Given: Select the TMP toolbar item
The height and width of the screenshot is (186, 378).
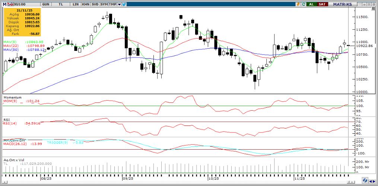Looking at the screenshot, I should tap(113, 4).
